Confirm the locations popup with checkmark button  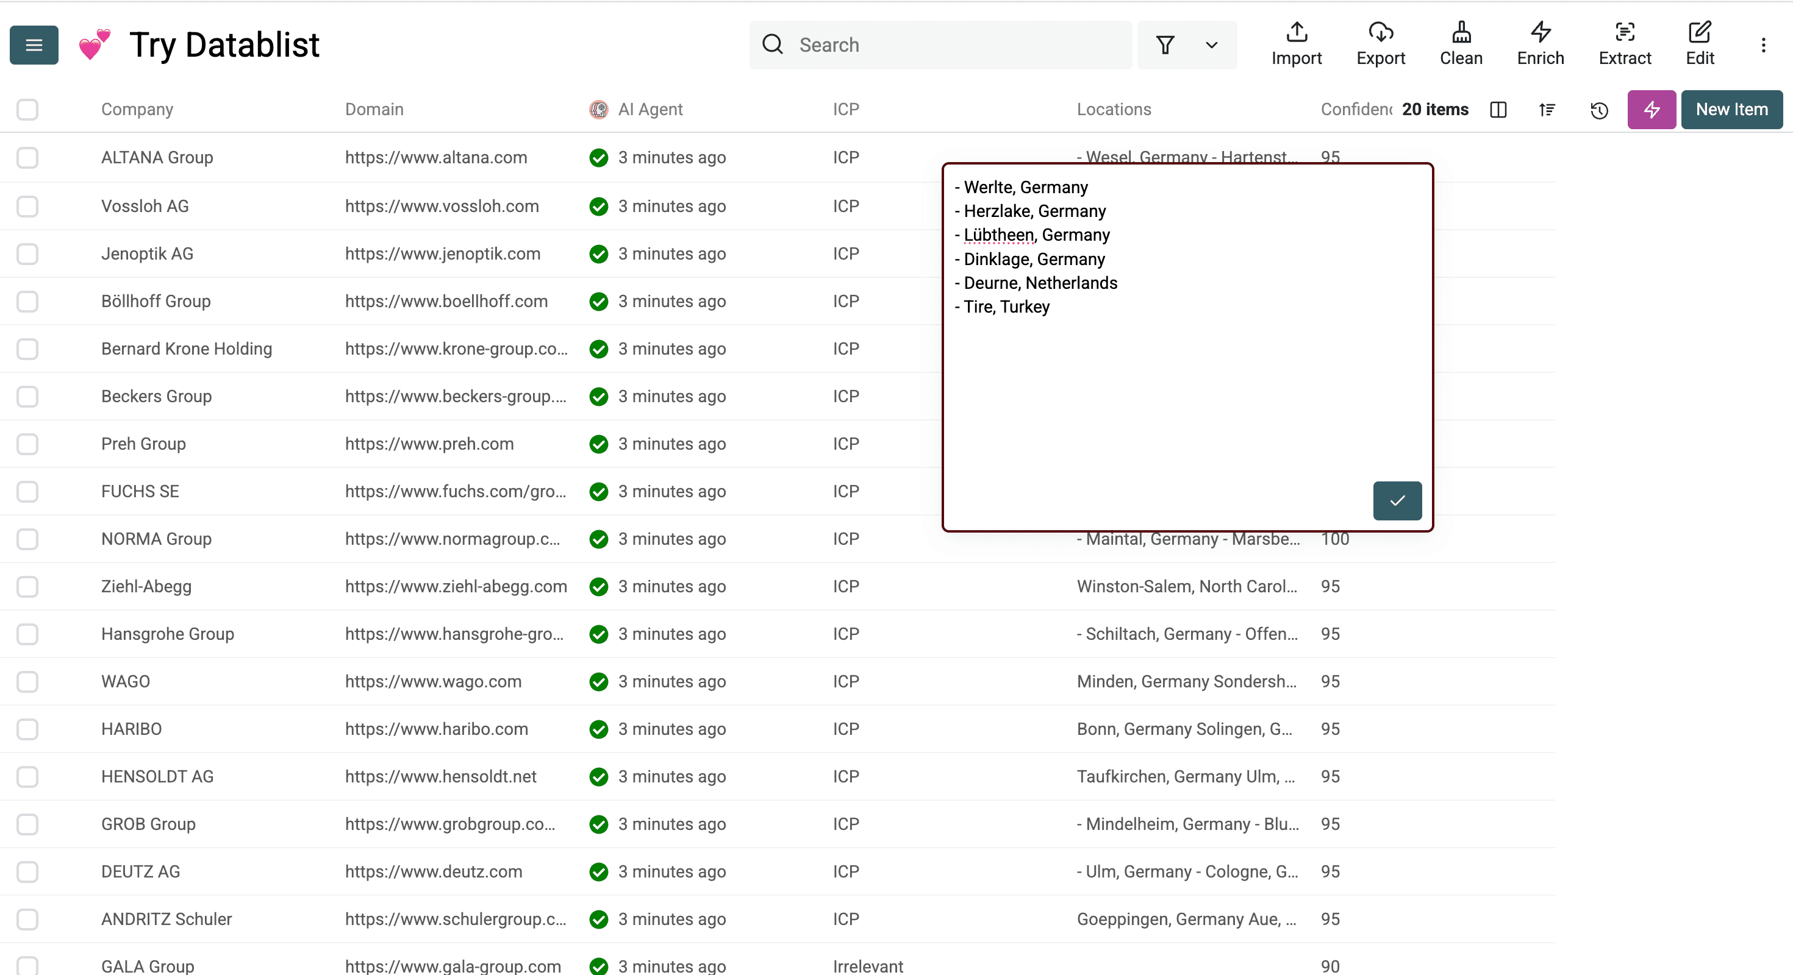click(x=1396, y=500)
